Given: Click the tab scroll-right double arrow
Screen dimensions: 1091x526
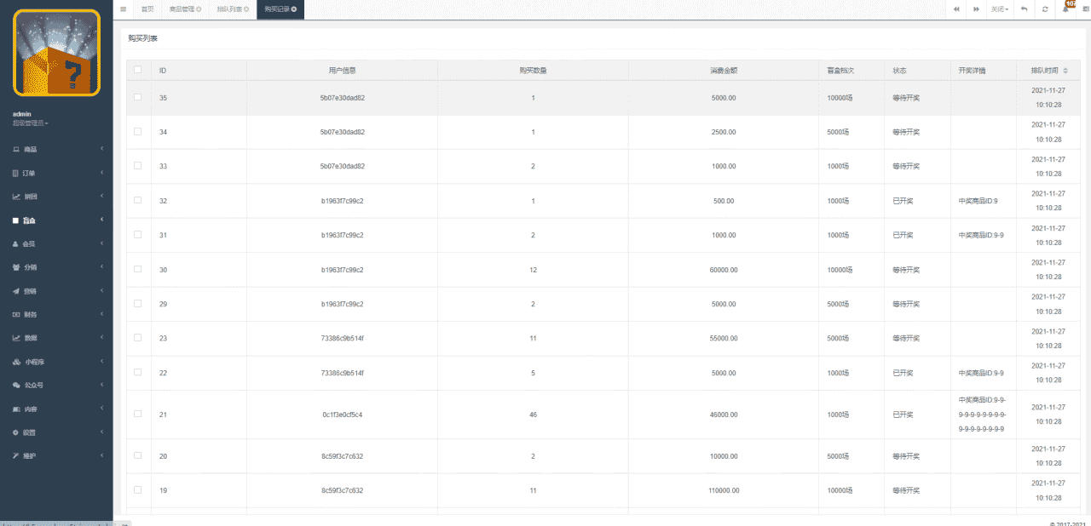Looking at the screenshot, I should 976,9.
